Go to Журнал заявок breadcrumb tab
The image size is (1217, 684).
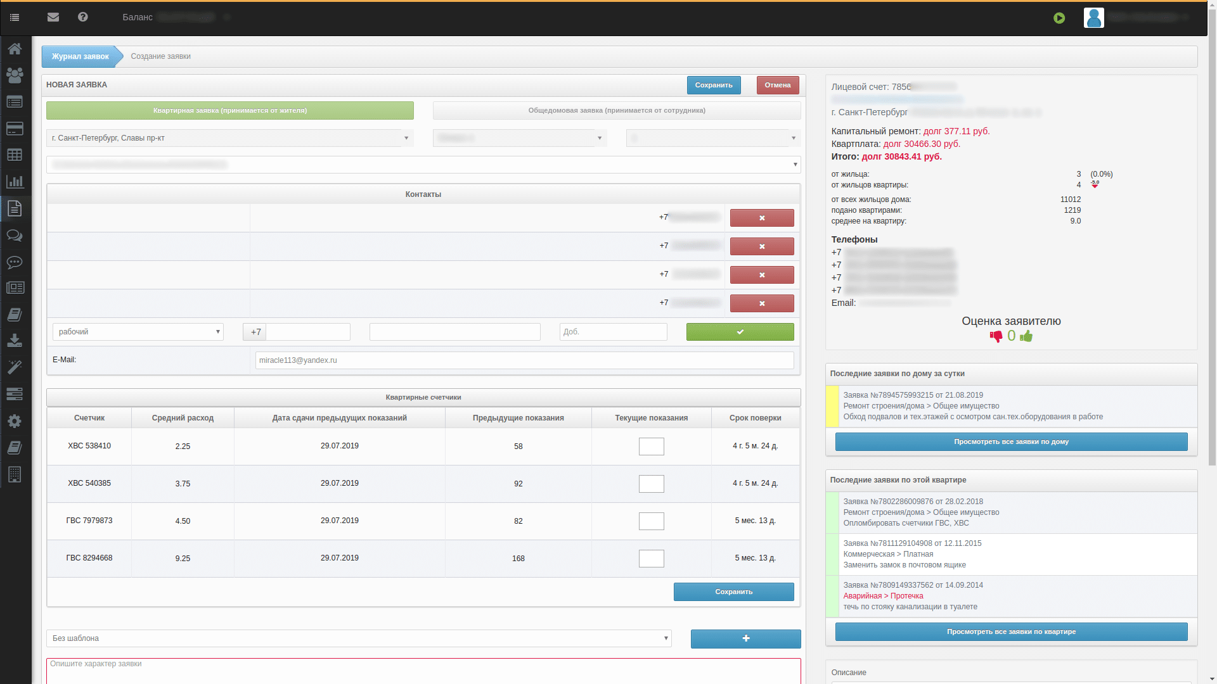[80, 56]
